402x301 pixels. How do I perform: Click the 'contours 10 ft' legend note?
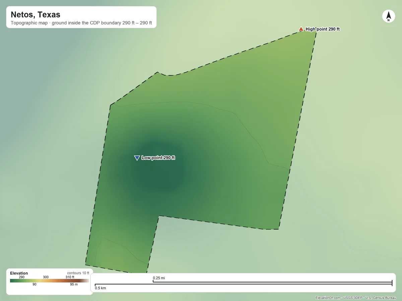78,273
